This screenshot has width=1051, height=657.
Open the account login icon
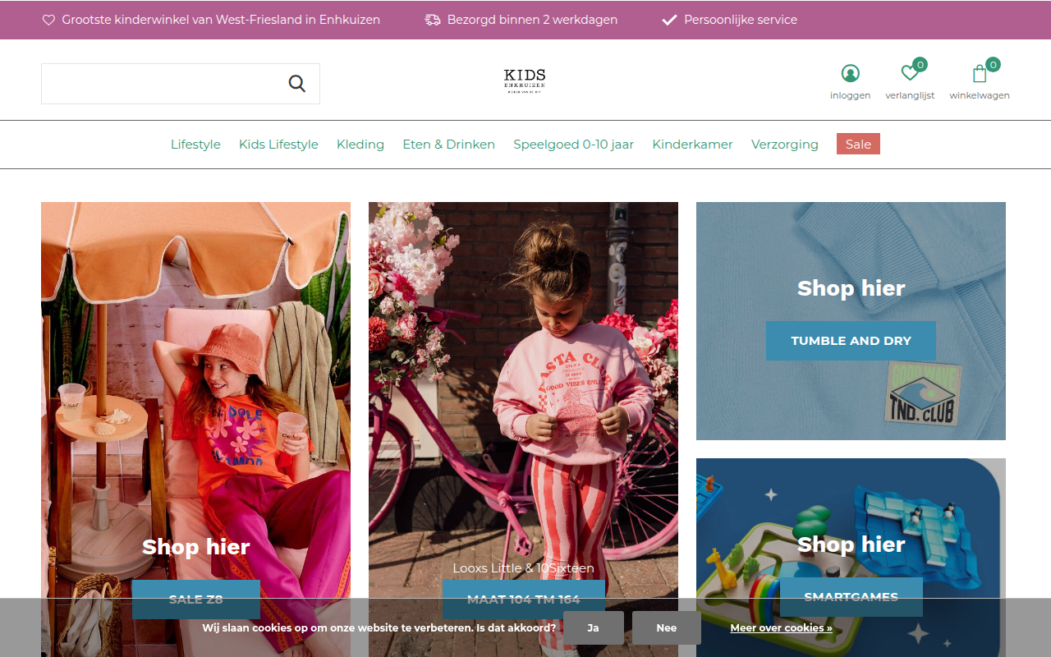851,74
